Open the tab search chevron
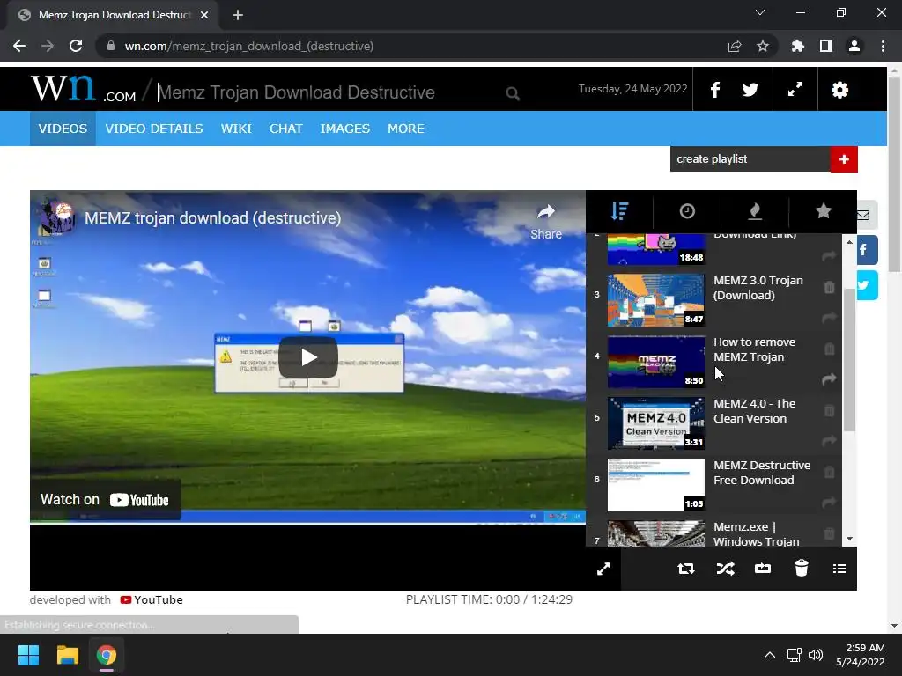 point(760,12)
